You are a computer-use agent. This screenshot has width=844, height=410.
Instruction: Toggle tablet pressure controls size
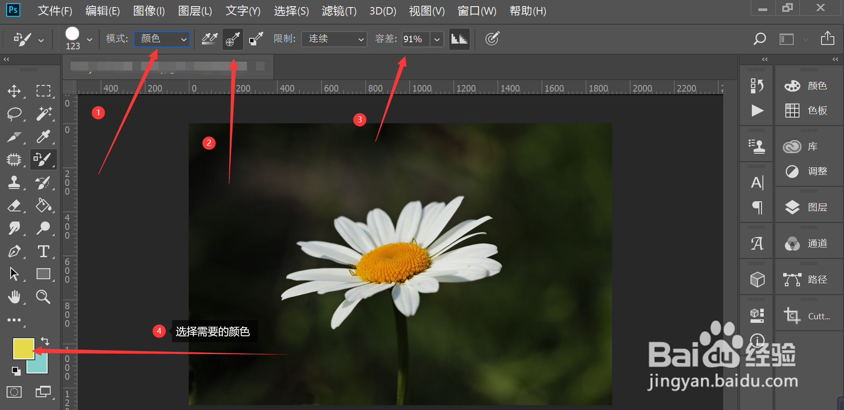[x=493, y=39]
